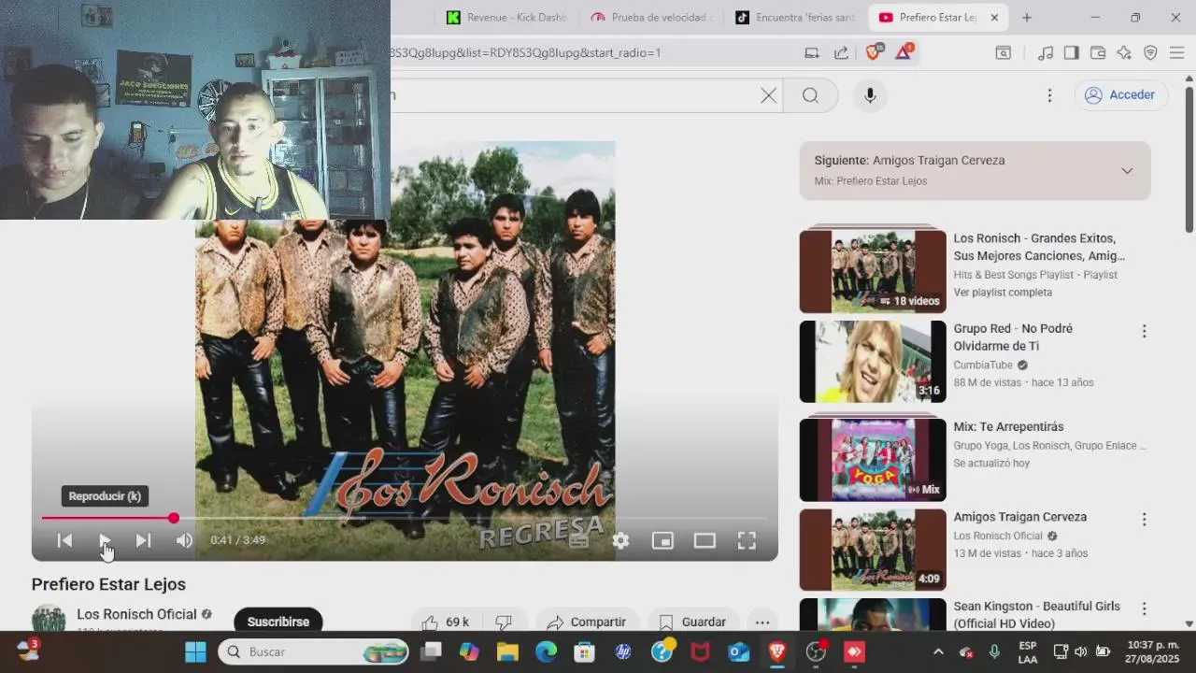
Task: Toggle subtitles in the video player
Action: [x=578, y=540]
